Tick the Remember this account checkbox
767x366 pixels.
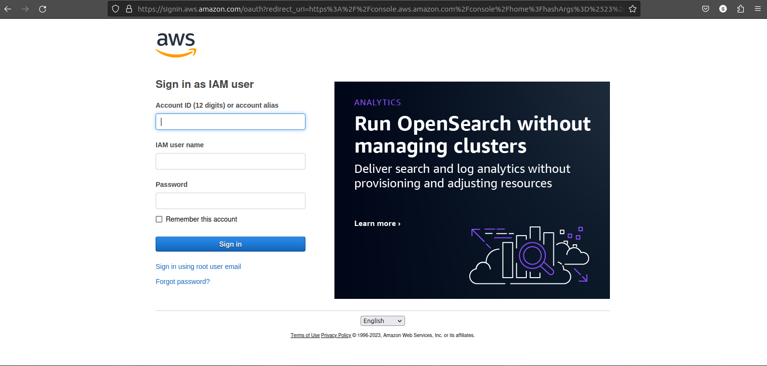tap(159, 219)
